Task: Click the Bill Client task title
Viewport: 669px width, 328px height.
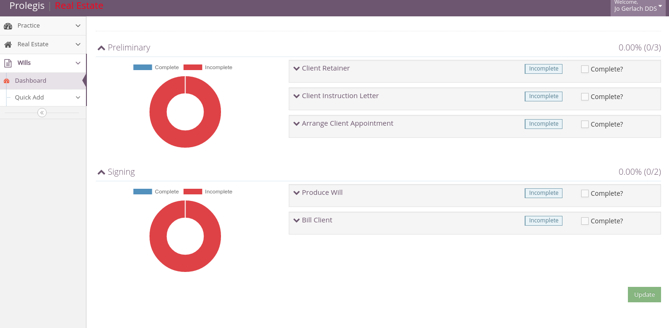Action: [317, 220]
